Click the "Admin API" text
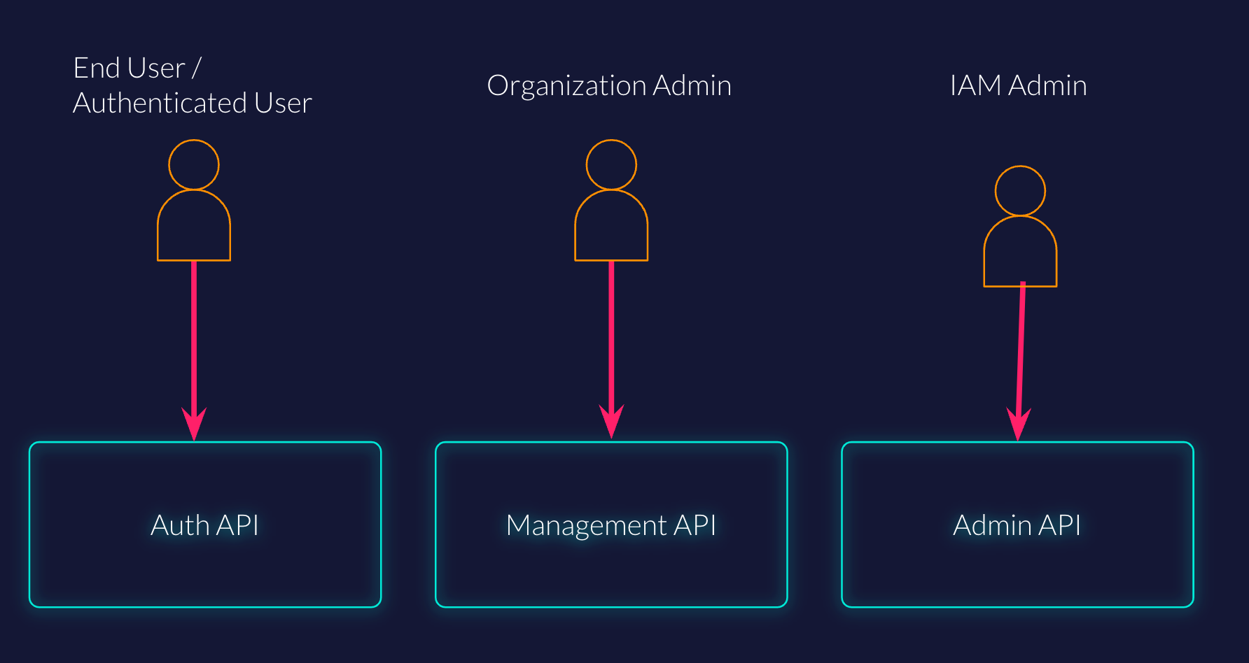The height and width of the screenshot is (663, 1249). click(x=1017, y=525)
